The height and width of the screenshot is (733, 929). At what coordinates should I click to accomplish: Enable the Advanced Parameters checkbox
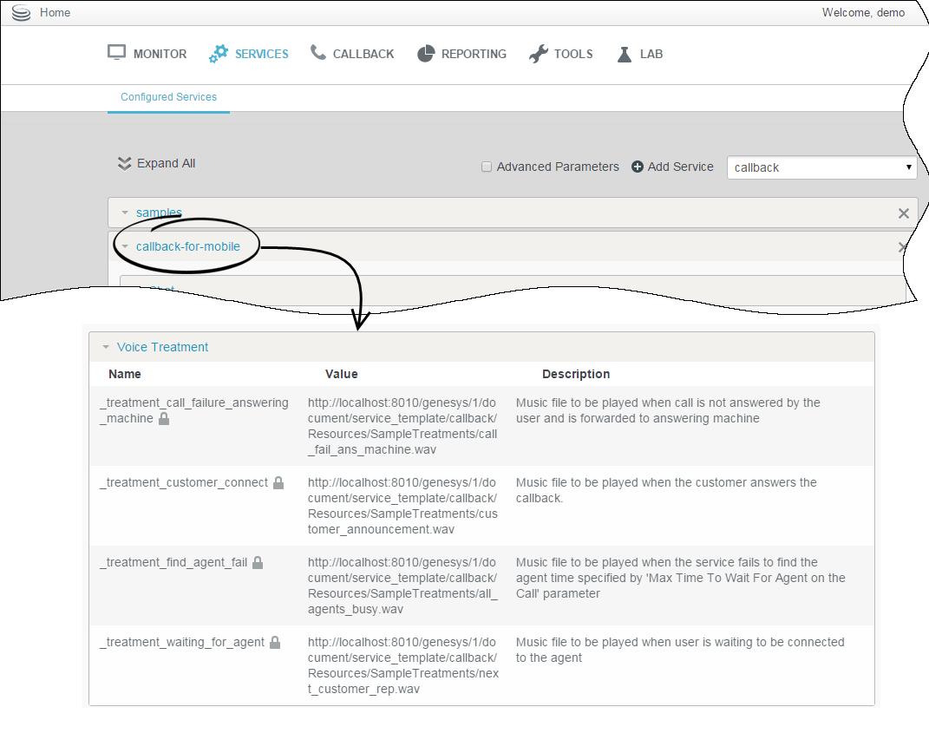487,167
